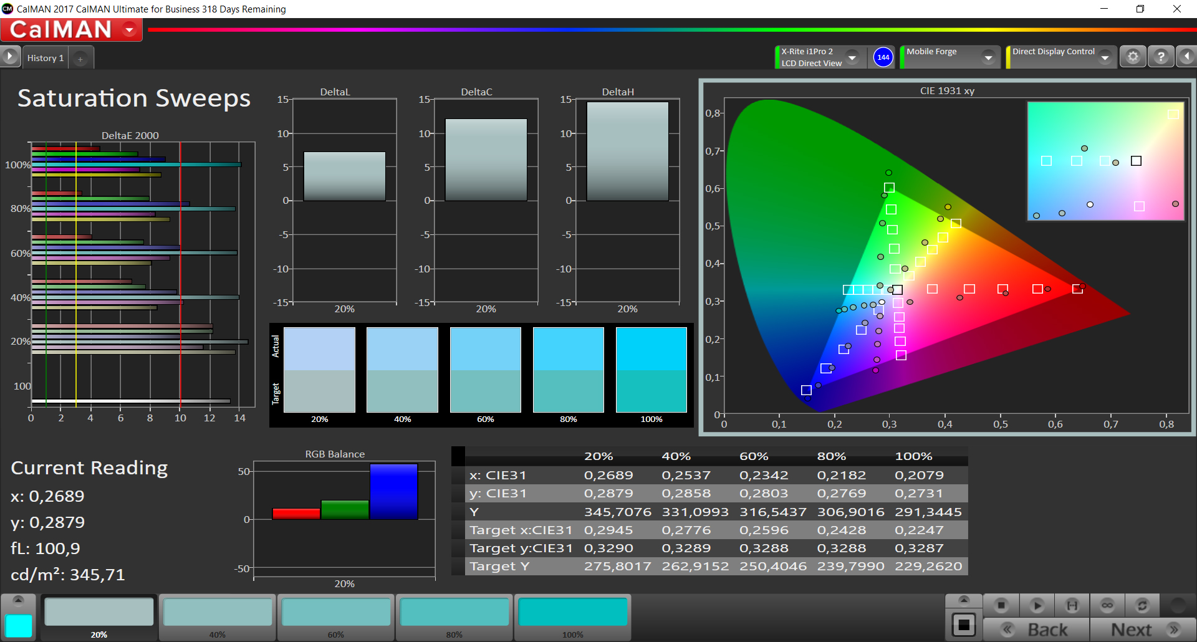
Task: Click the infinity continuous read icon
Action: 1107,605
